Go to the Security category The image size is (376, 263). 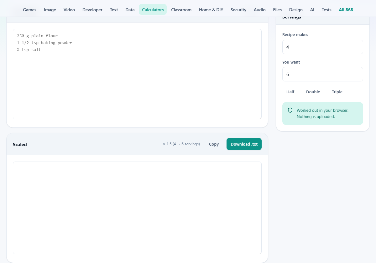point(238,10)
